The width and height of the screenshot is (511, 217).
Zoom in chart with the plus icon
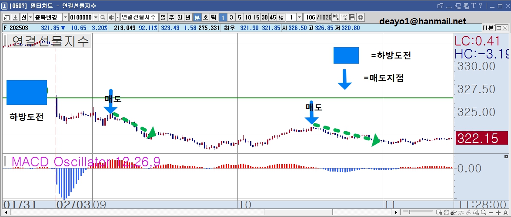(498, 213)
